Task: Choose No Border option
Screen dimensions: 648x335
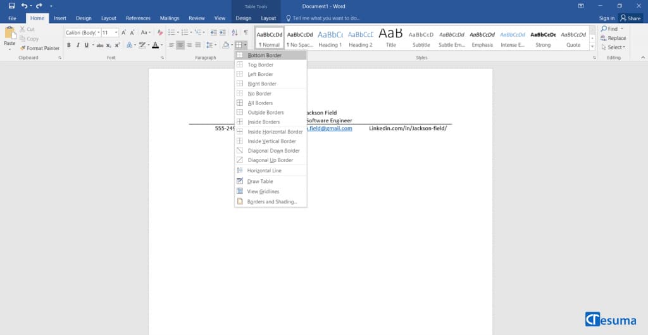Action: pos(271,94)
